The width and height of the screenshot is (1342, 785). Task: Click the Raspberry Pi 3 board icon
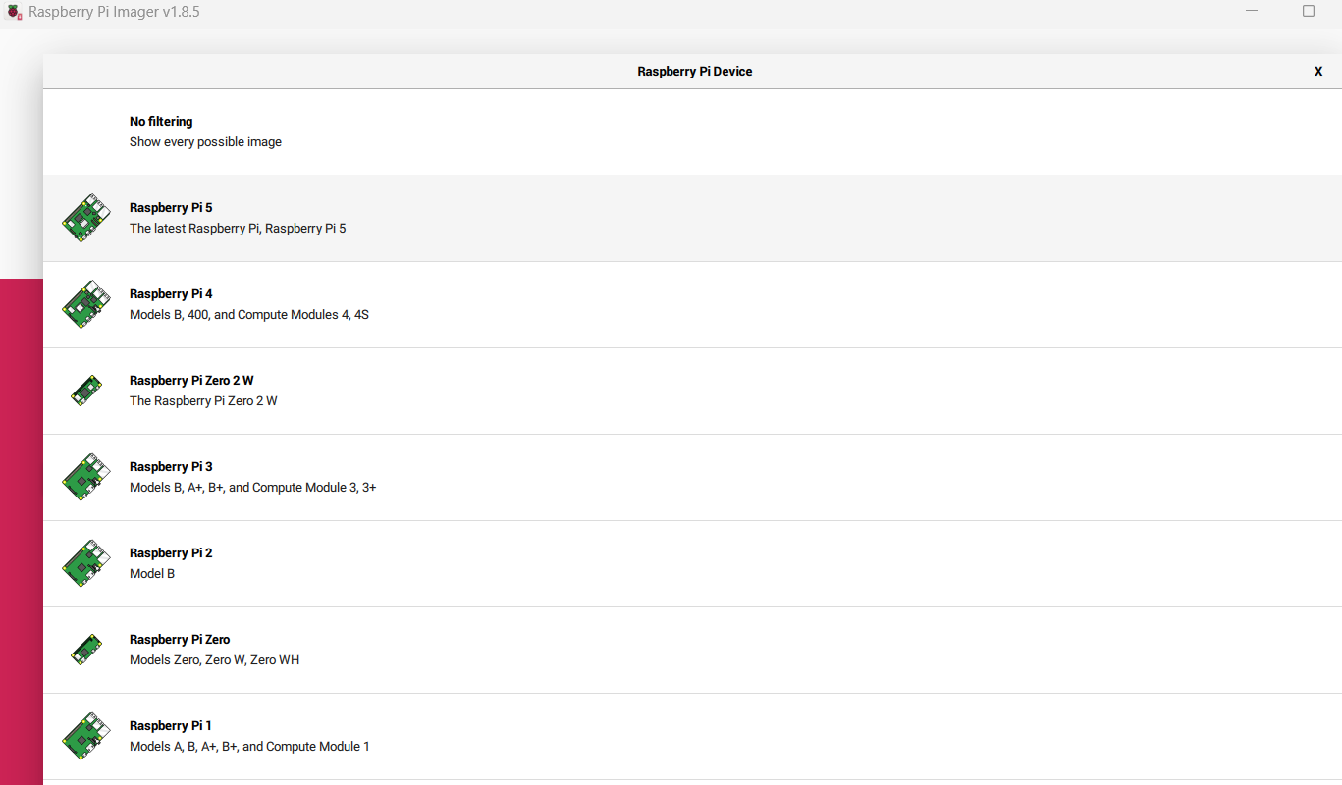point(86,477)
